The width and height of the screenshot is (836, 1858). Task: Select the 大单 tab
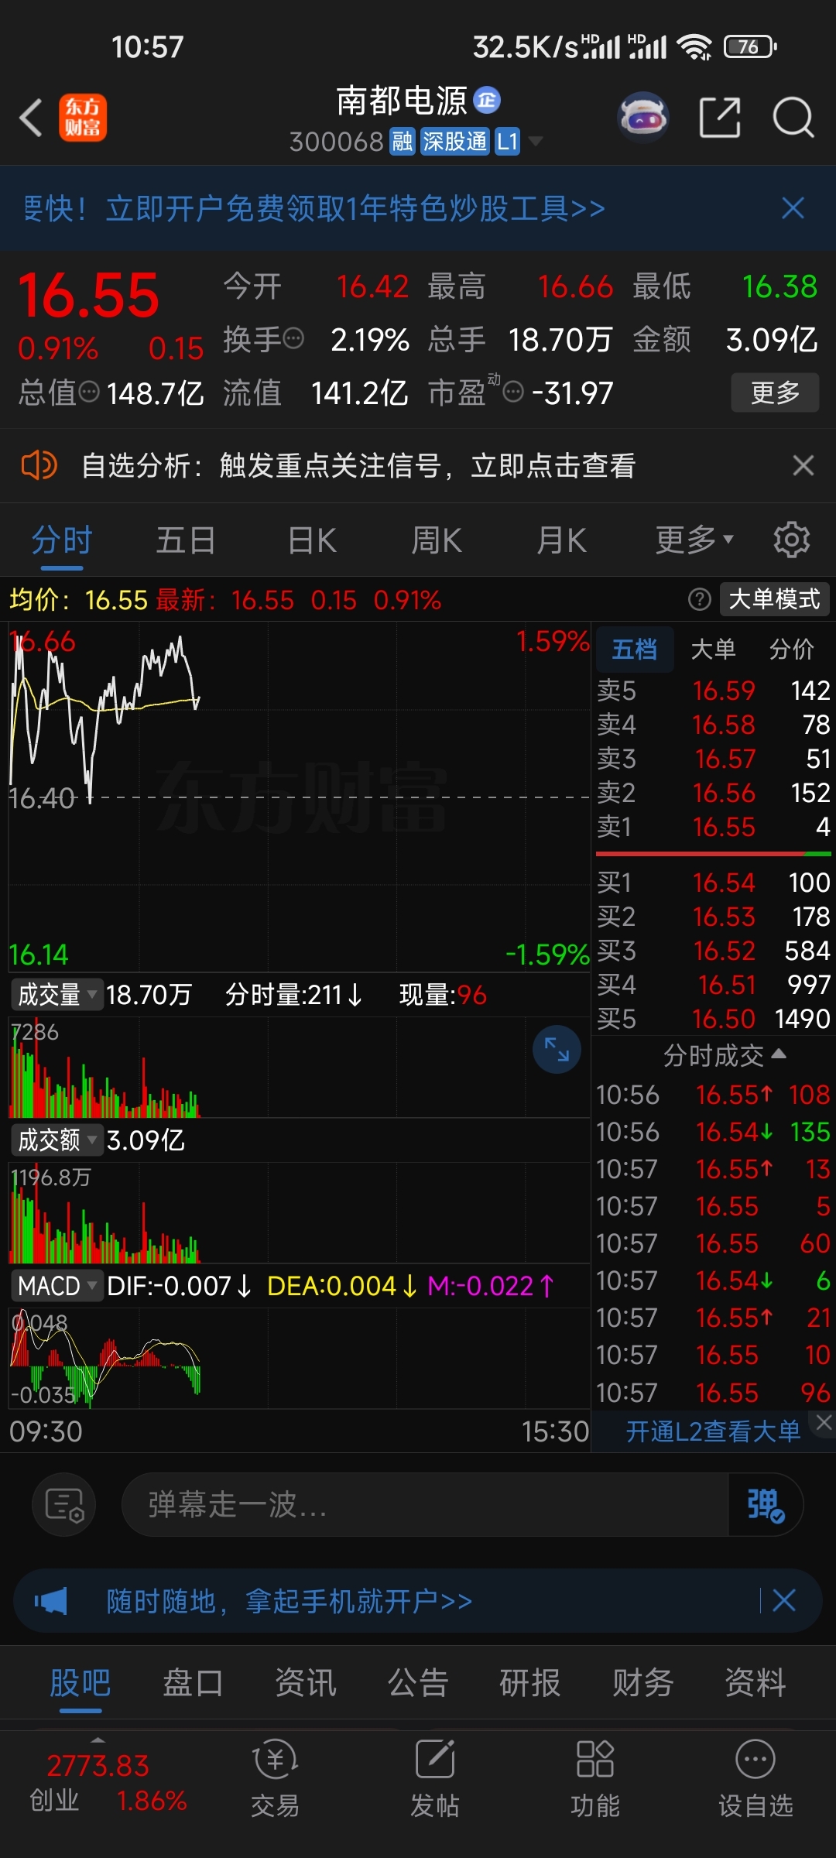pyautogui.click(x=713, y=649)
